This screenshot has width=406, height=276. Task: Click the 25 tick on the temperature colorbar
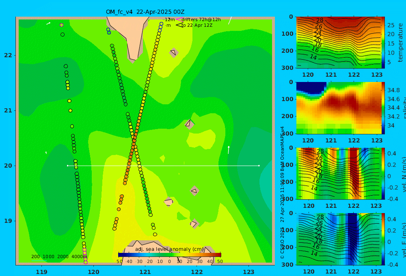[391, 25]
